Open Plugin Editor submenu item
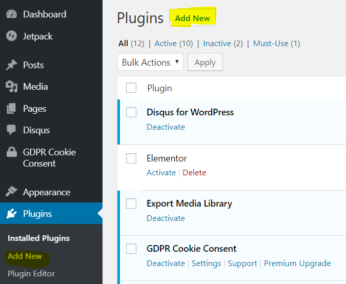 (x=31, y=274)
